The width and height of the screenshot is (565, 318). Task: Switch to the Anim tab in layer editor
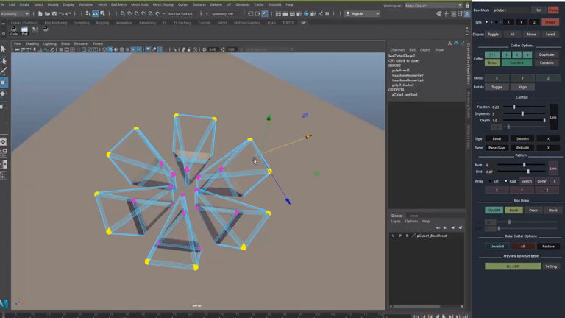413,216
